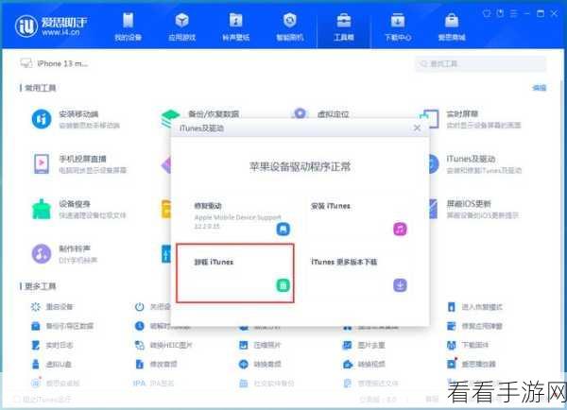Close the iTunes及驱动 dialog
The height and width of the screenshot is (410, 567).
[x=417, y=128]
